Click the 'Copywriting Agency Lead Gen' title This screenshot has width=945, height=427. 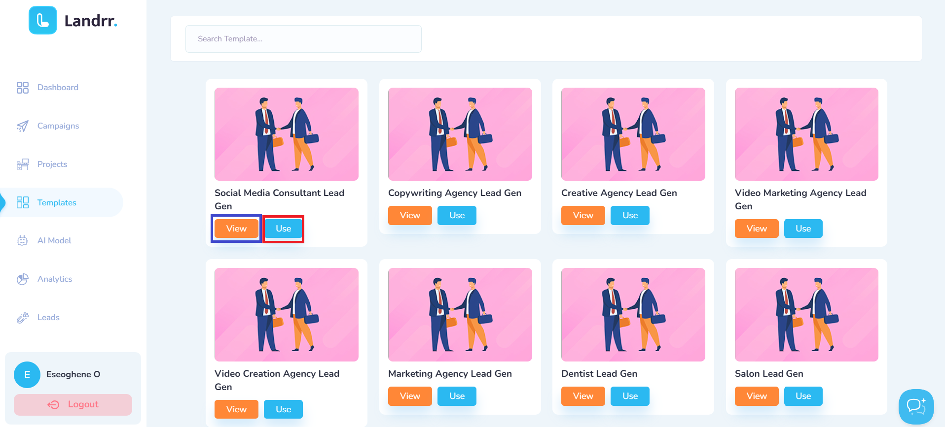(x=455, y=193)
